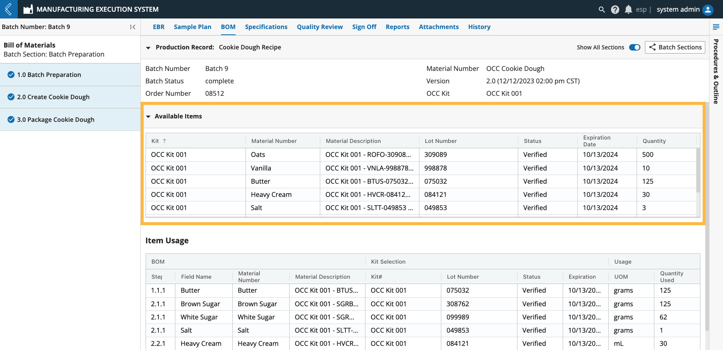Click lot number 998878
This screenshot has width=723, height=350.
tap(435, 168)
